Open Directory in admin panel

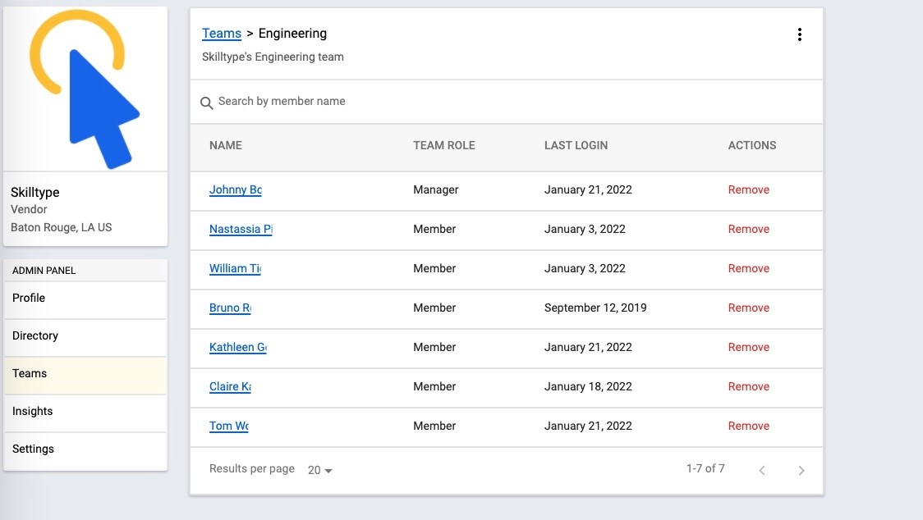pyautogui.click(x=85, y=336)
